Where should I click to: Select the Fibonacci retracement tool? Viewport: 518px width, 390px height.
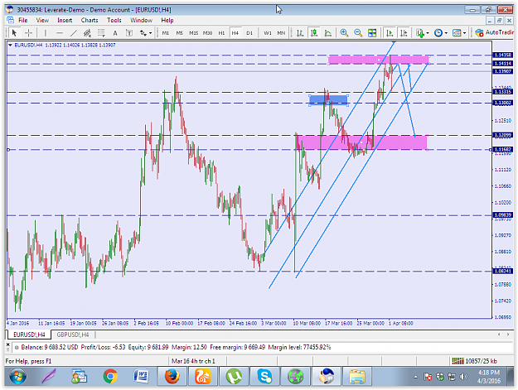[101, 33]
